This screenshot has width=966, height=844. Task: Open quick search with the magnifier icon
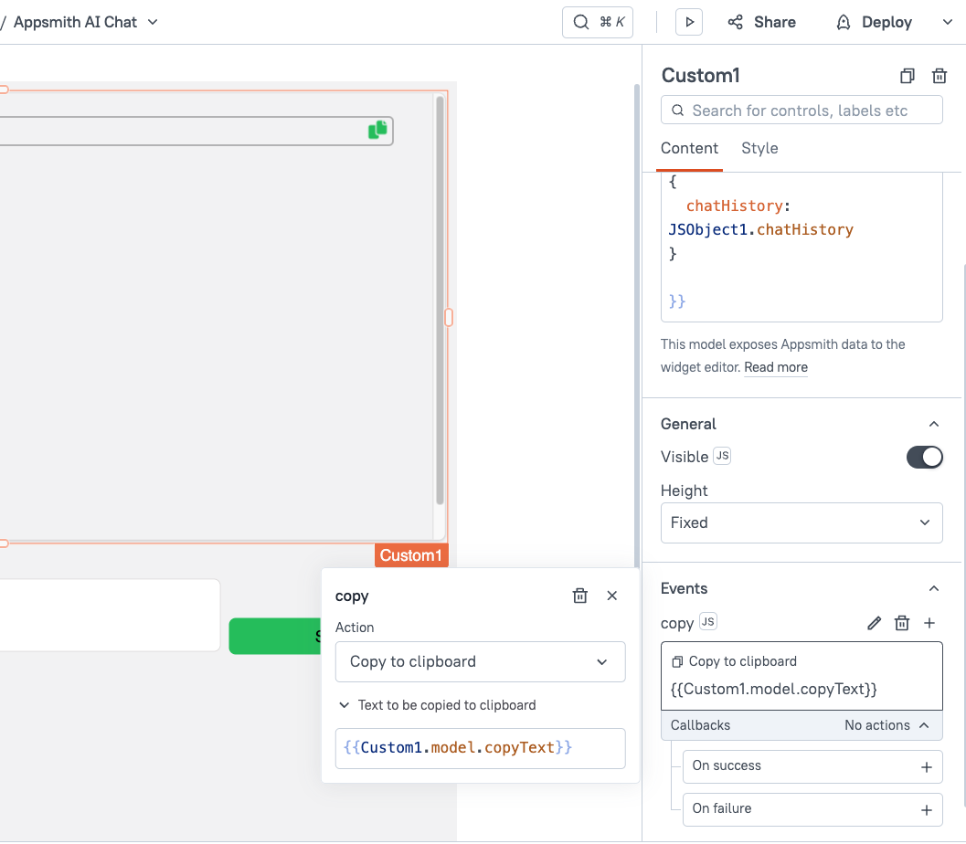[581, 21]
